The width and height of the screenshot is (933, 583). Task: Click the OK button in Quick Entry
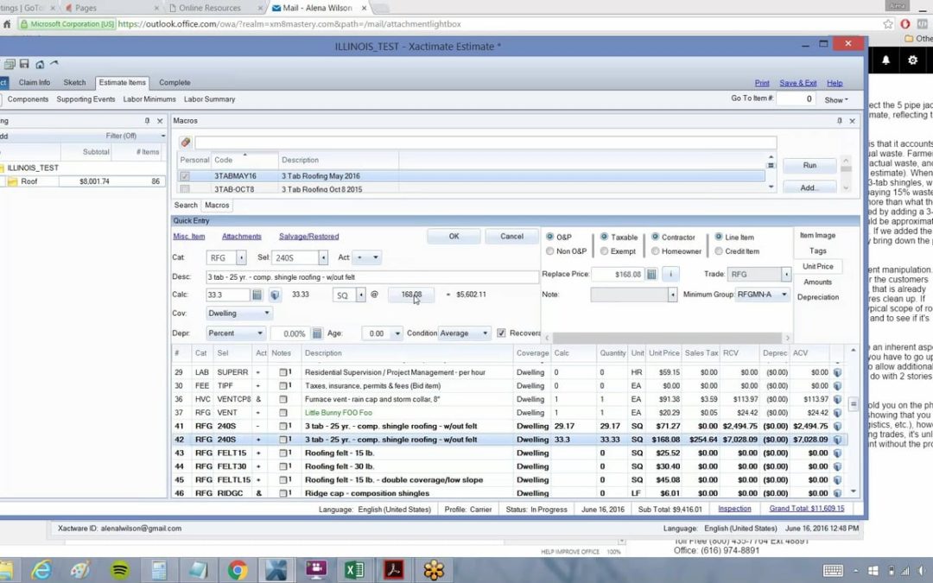click(x=454, y=236)
